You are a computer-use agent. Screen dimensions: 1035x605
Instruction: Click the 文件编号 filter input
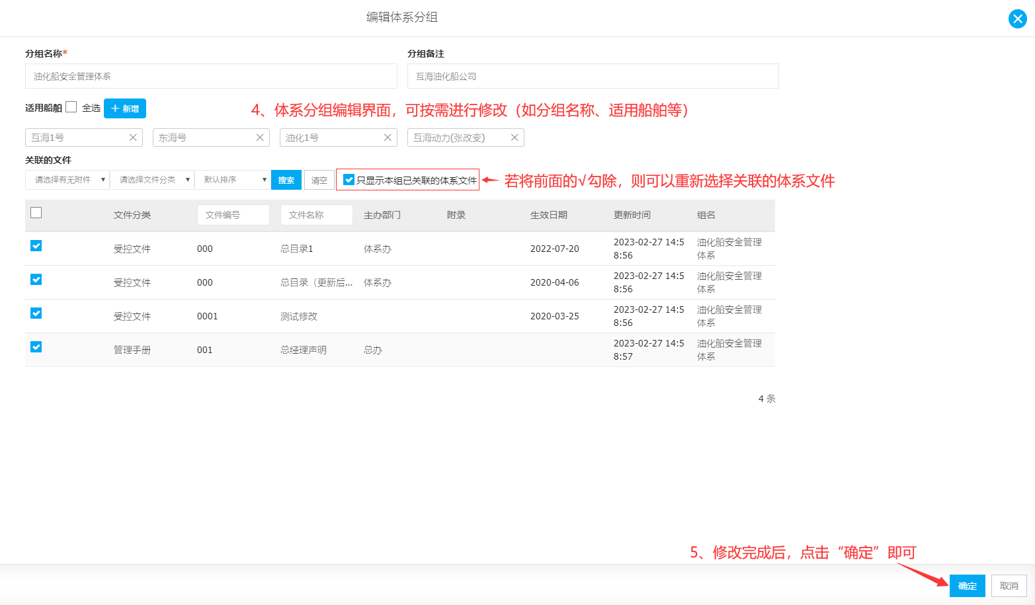click(x=233, y=215)
